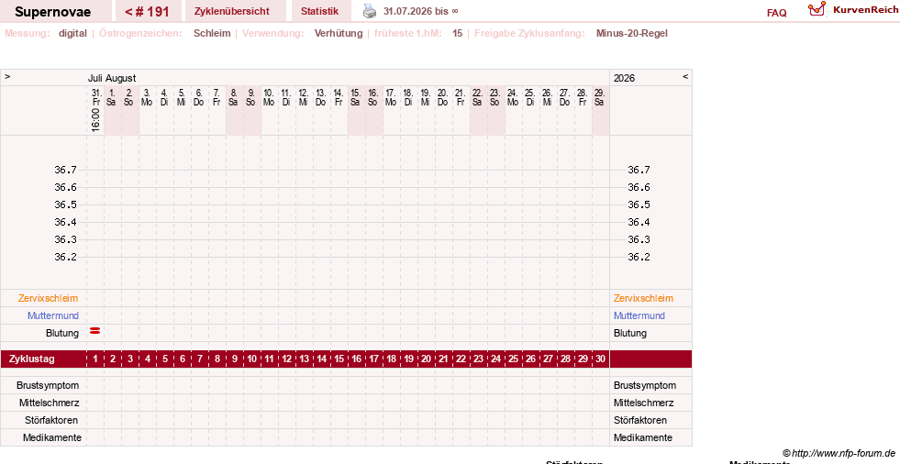Click the red bleeding marker on day 1
Image resolution: width=900 pixels, height=464 pixels.
pos(95,331)
